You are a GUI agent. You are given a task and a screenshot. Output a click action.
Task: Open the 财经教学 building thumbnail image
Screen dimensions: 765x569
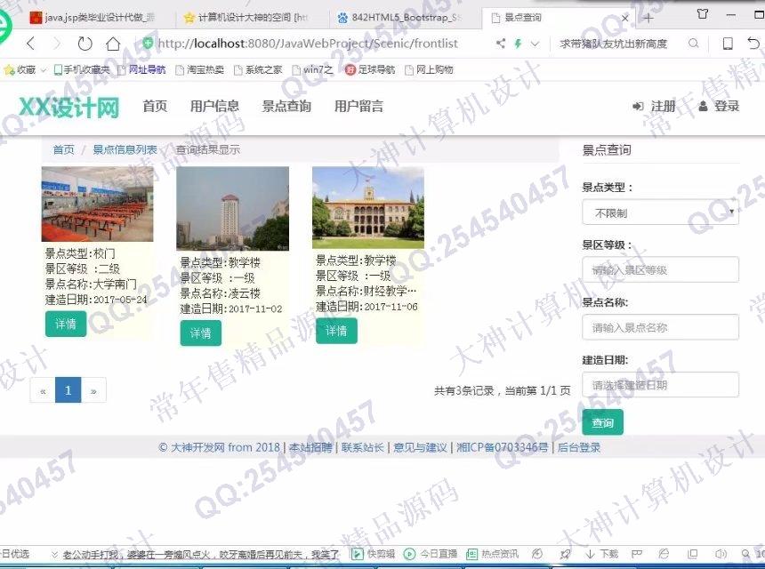(368, 208)
